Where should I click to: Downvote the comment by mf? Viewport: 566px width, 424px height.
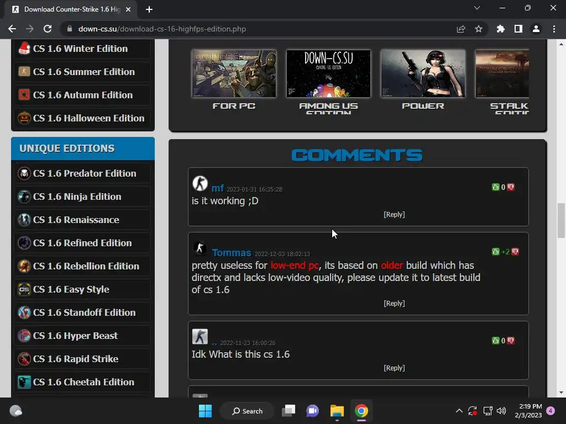[x=511, y=187]
